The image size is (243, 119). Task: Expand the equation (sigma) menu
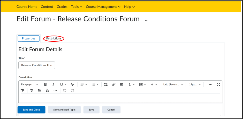point(132,84)
